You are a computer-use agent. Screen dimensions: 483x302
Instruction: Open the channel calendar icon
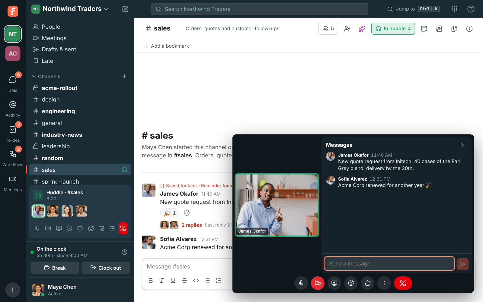click(x=424, y=29)
